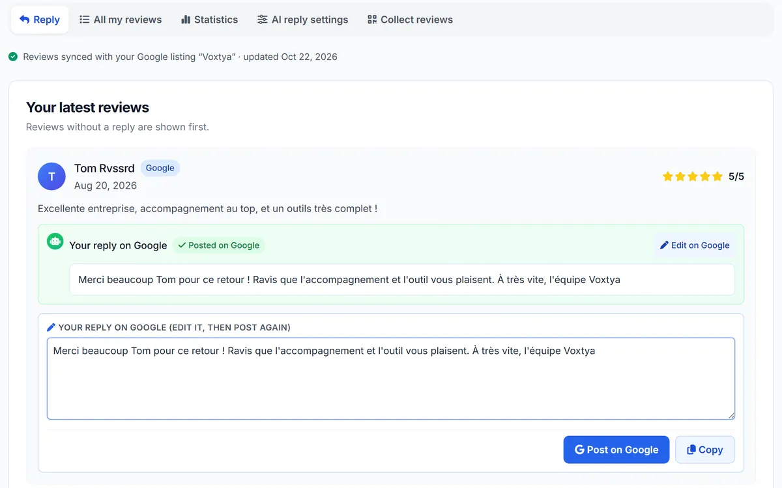Click the 'YOUR REPLY ON GOOGLE' edit label
Viewport: 782px width, 488px height.
[174, 327]
